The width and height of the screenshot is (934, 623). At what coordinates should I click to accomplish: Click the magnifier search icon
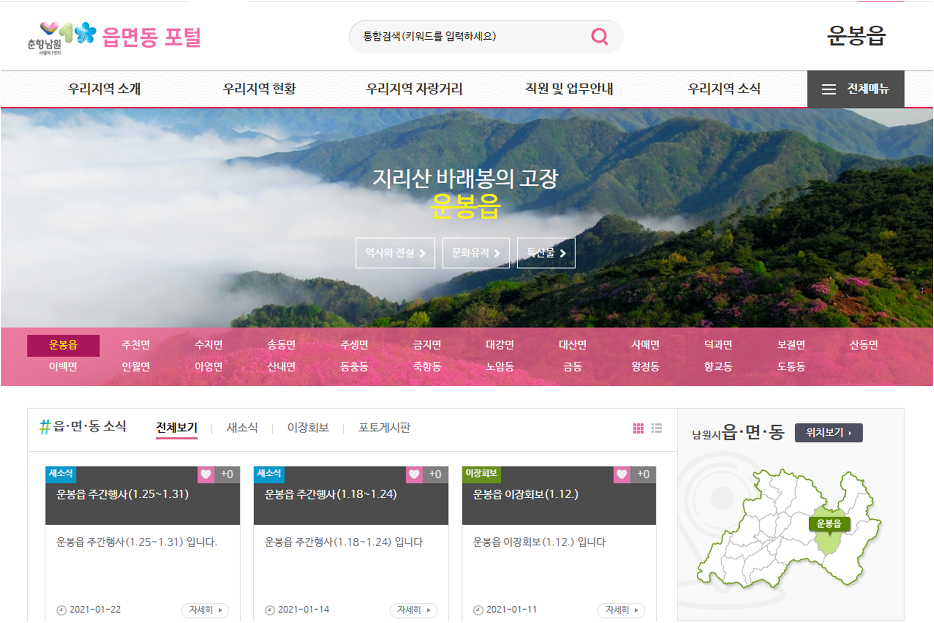point(599,36)
